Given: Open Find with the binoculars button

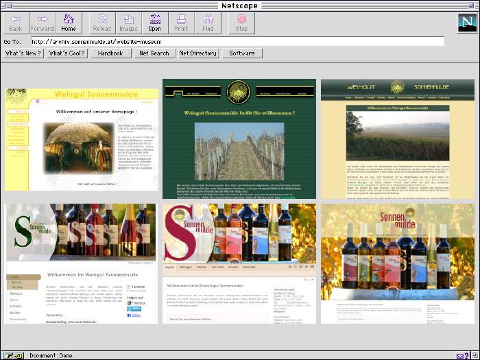Looking at the screenshot, I should tap(208, 23).
